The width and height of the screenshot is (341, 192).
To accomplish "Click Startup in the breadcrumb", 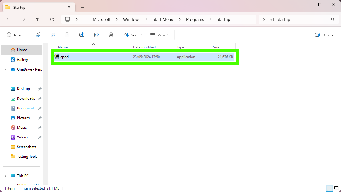I will coord(223,19).
